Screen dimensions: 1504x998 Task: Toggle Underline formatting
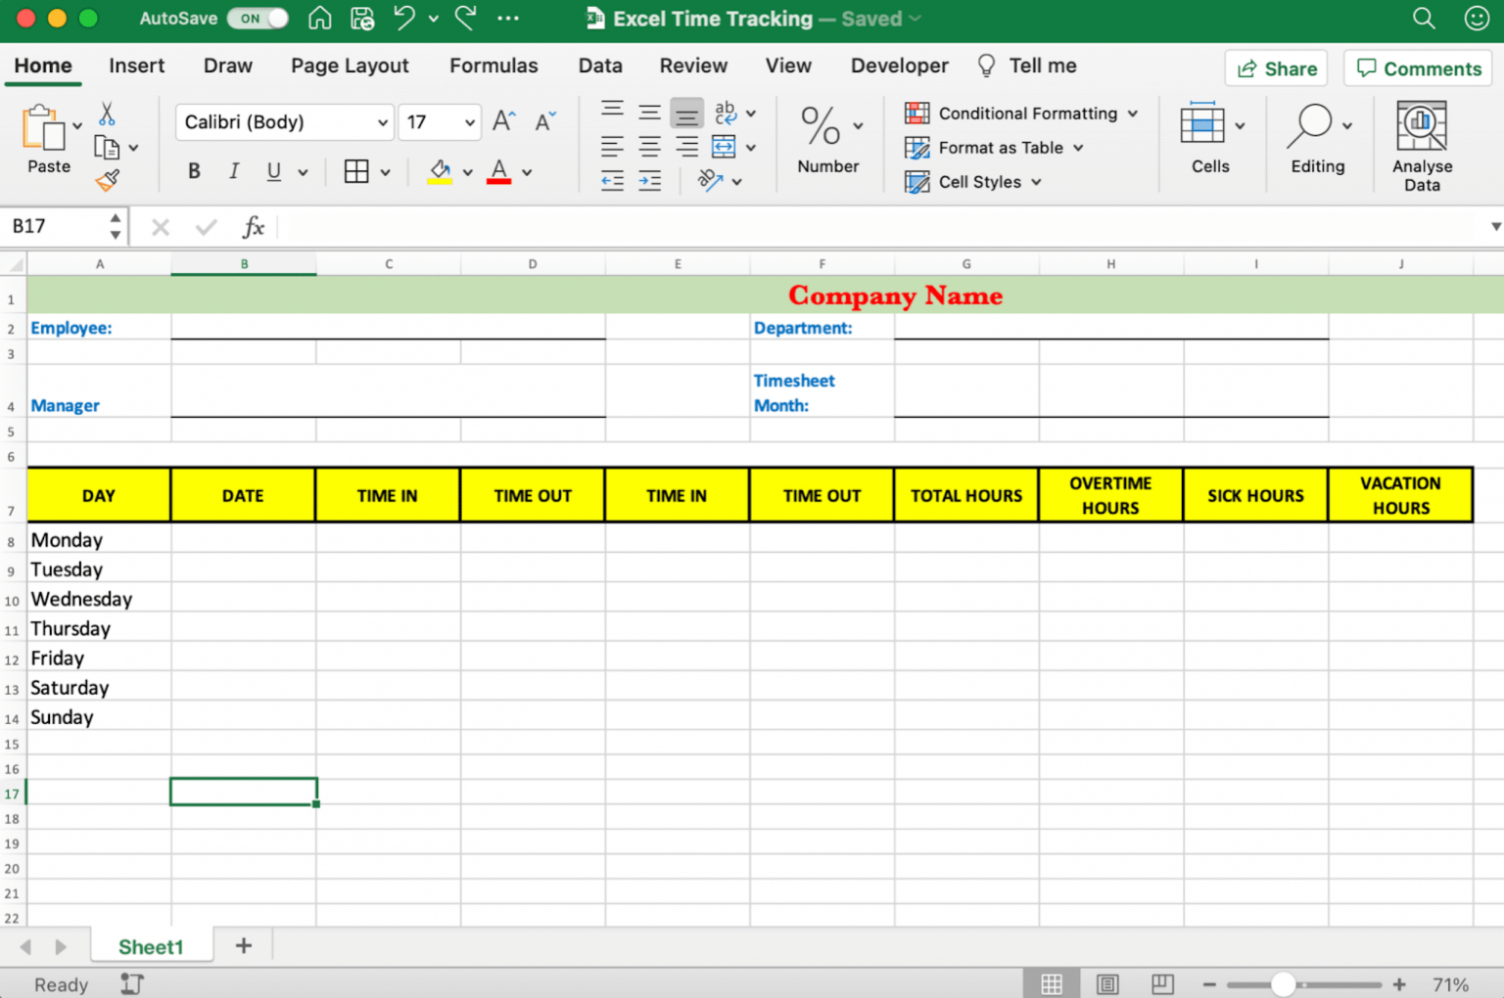click(273, 171)
